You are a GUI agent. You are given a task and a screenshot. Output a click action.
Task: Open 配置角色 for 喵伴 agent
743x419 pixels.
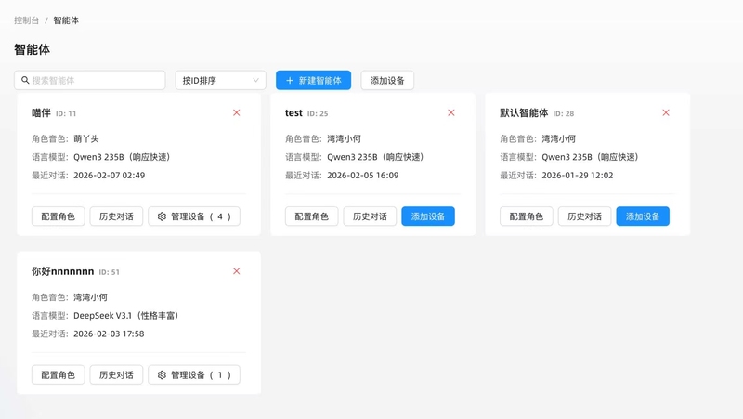tap(59, 216)
